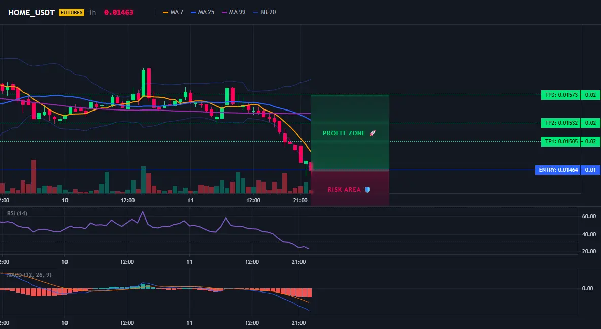Click the 21:00 time label in RSI panel
This screenshot has height=329, width=601.
tap(298, 262)
